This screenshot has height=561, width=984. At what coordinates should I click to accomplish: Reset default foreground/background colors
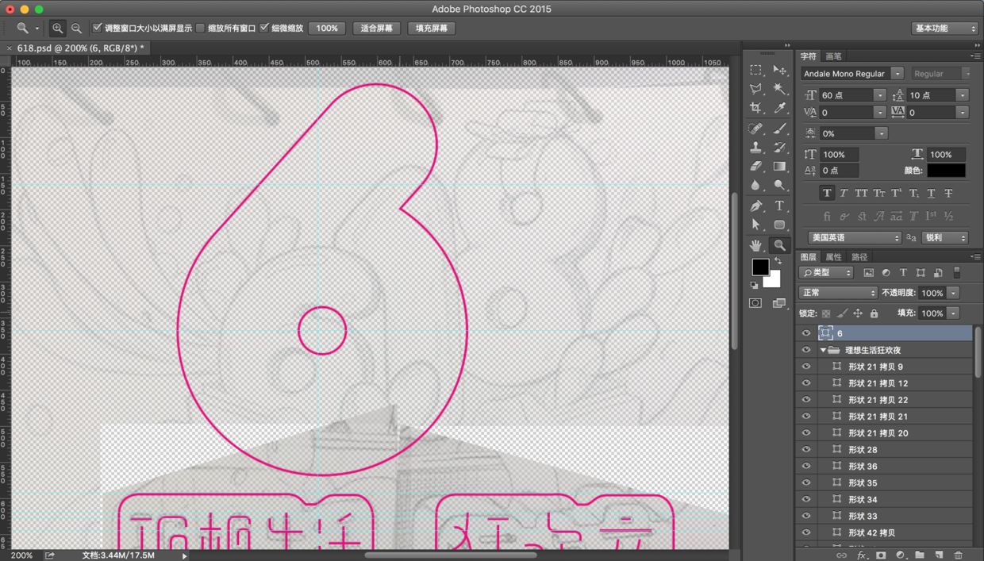coord(754,285)
